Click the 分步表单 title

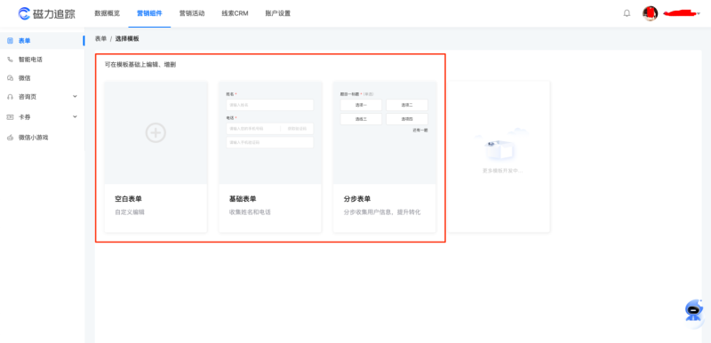[357, 199]
